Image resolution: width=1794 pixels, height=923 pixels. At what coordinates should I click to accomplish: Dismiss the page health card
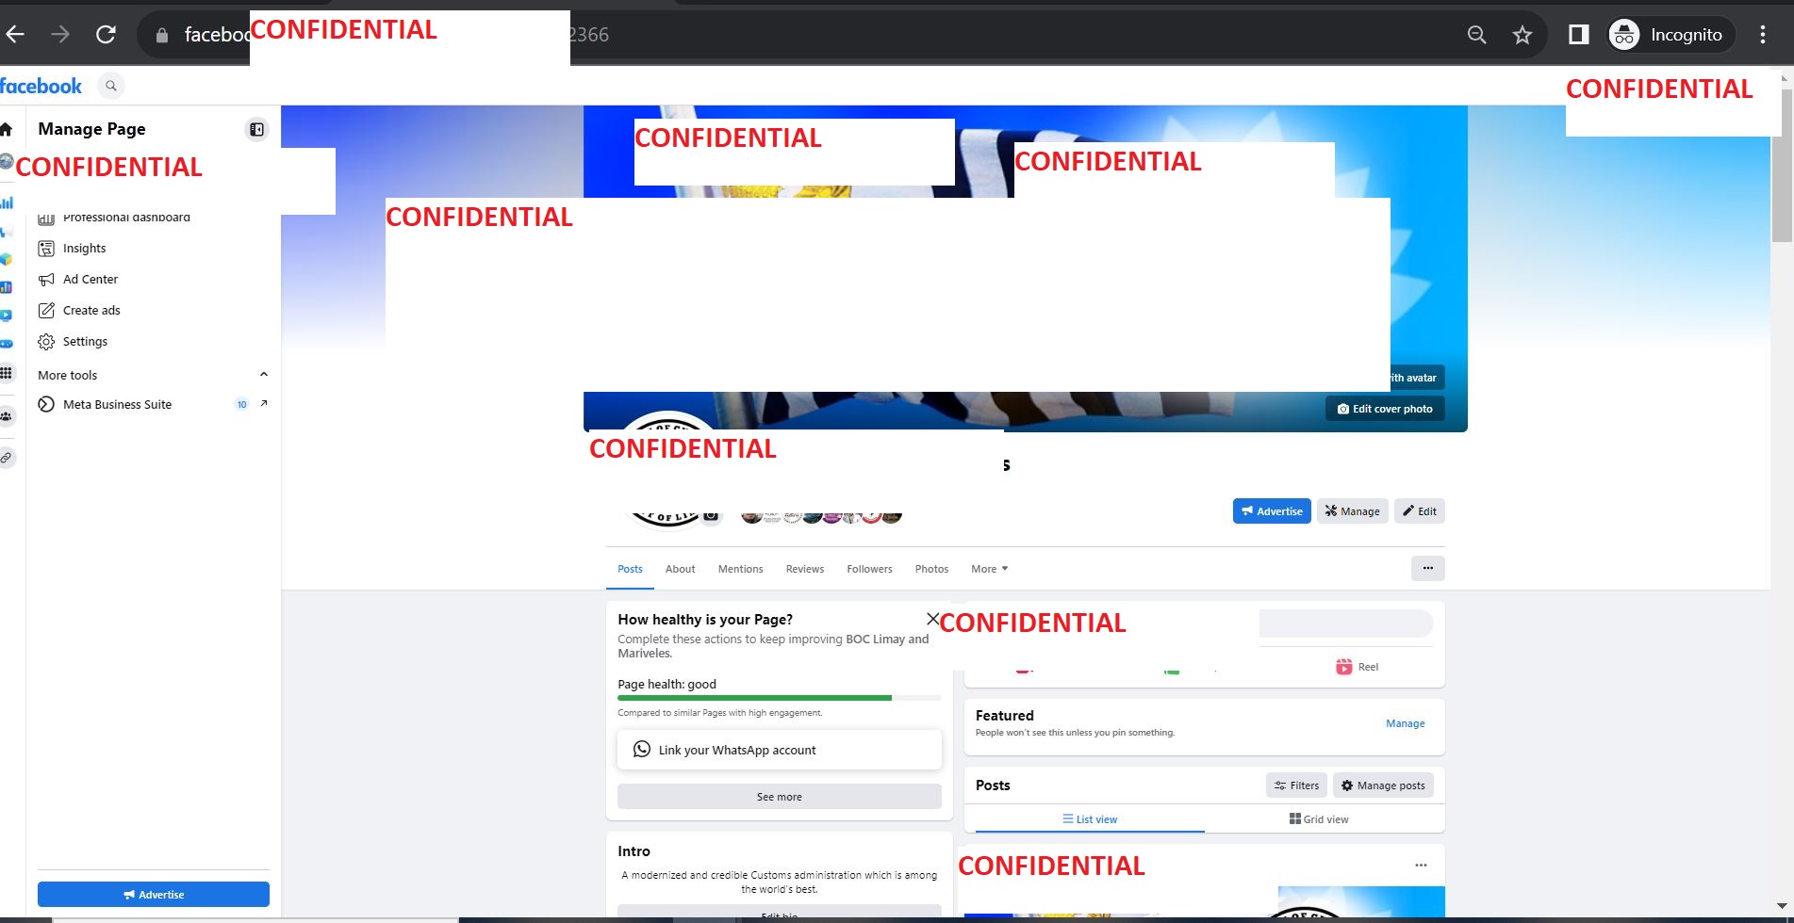[932, 619]
